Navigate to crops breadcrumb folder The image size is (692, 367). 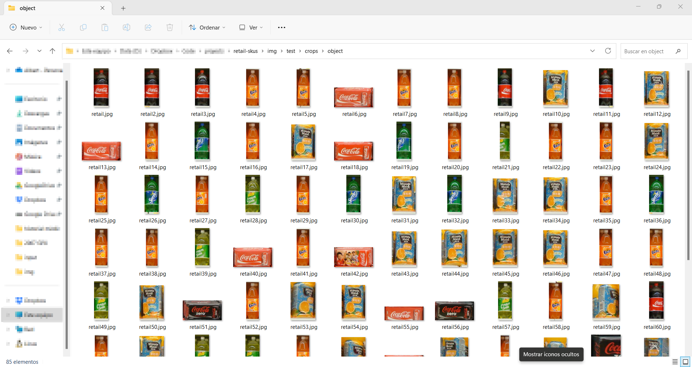[311, 51]
